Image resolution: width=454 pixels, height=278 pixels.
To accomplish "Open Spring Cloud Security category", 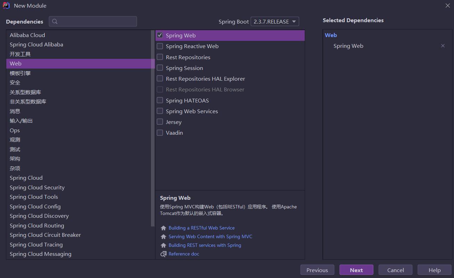I will point(78,187).
